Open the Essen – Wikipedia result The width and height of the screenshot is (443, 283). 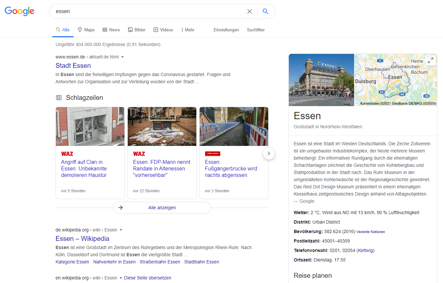click(82, 239)
